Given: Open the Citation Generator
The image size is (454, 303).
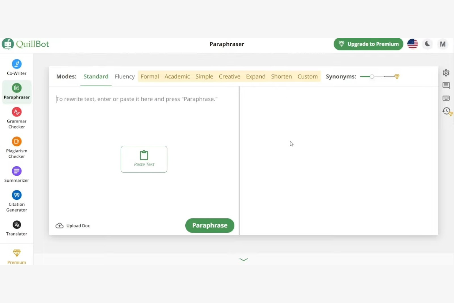Looking at the screenshot, I should (17, 201).
